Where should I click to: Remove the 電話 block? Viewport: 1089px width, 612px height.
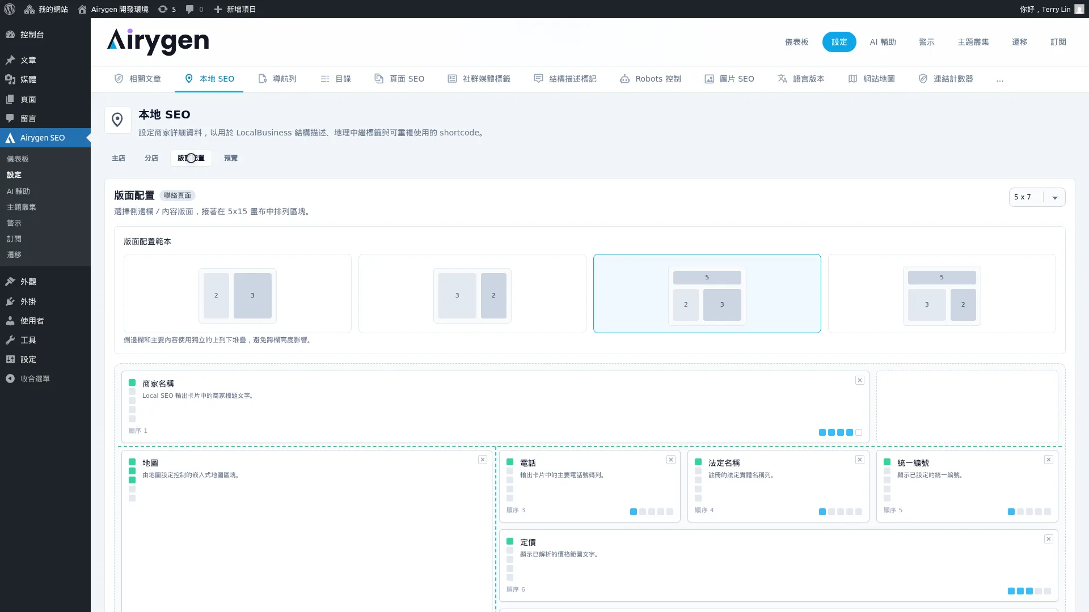click(x=671, y=460)
